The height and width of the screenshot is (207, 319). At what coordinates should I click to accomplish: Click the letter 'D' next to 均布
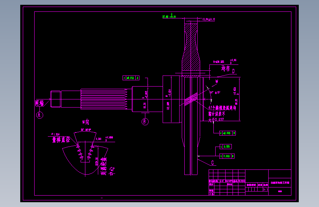pyautogui.click(x=233, y=71)
